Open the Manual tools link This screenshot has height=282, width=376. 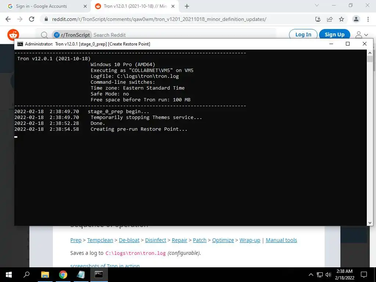pyautogui.click(x=281, y=240)
